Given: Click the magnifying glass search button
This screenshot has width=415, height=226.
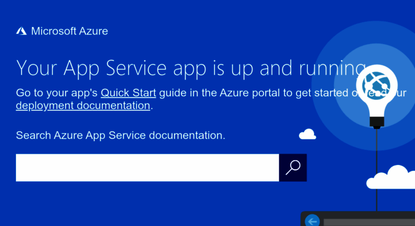Looking at the screenshot, I should (x=293, y=168).
